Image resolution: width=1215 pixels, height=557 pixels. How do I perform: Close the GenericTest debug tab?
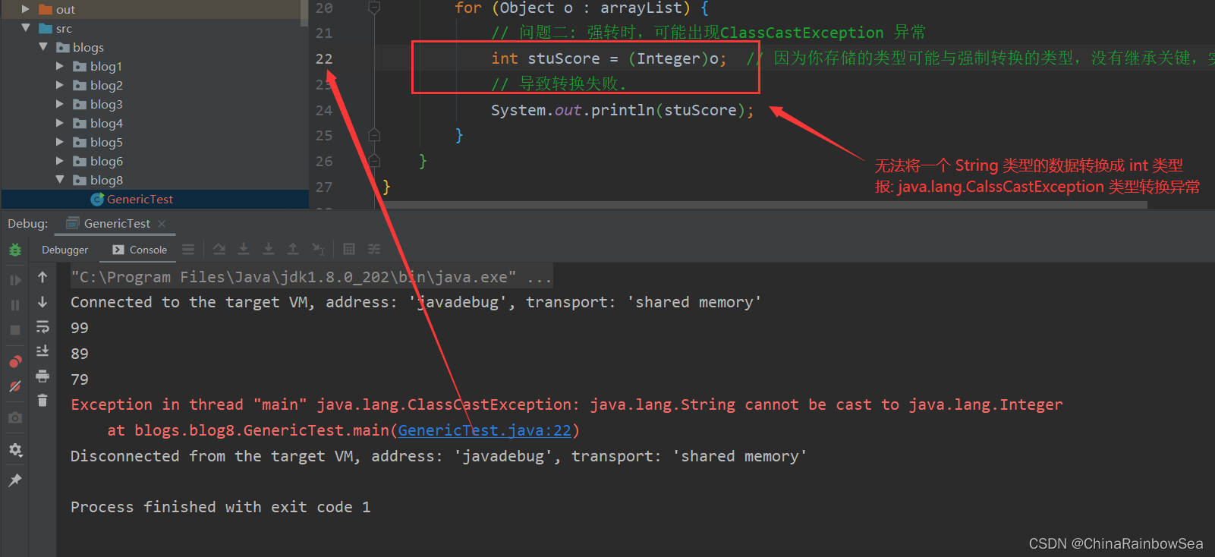tap(162, 224)
